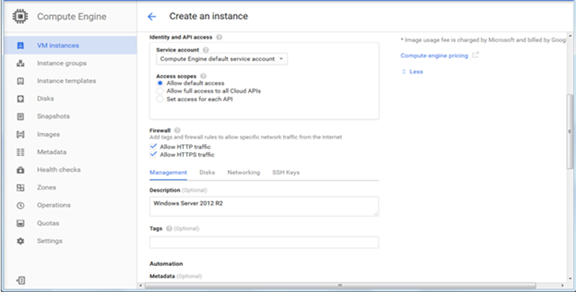Click the Quotas sidebar icon

tap(21, 223)
